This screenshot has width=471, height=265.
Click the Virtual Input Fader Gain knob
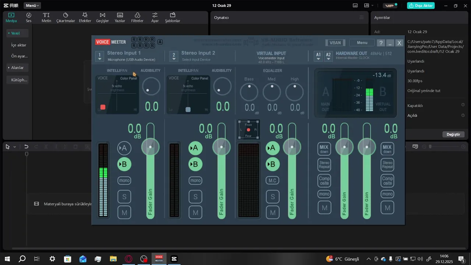[292, 147]
